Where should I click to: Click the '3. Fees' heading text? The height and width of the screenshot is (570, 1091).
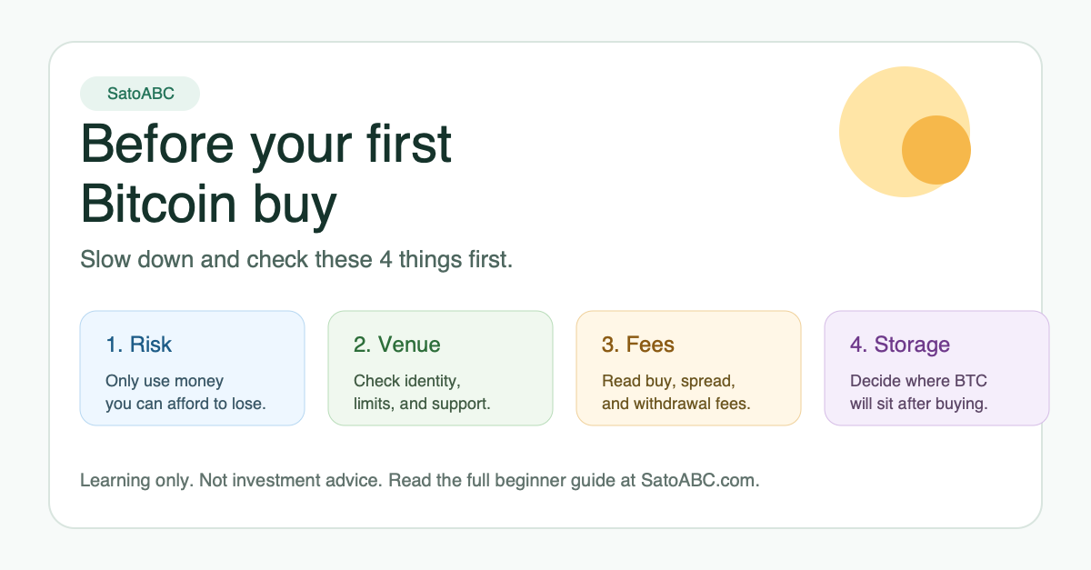(638, 345)
